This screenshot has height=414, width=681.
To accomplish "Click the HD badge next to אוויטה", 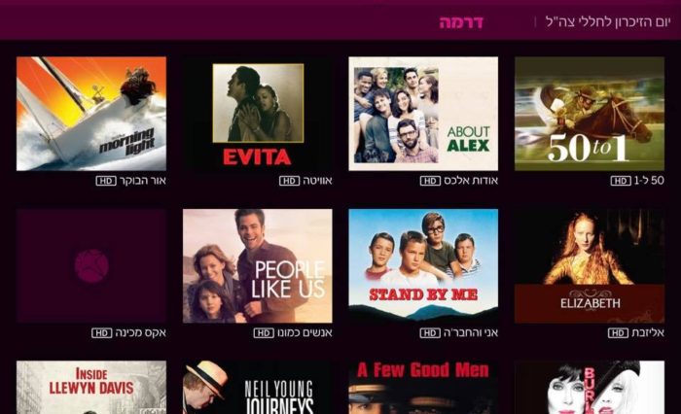I will (289, 181).
